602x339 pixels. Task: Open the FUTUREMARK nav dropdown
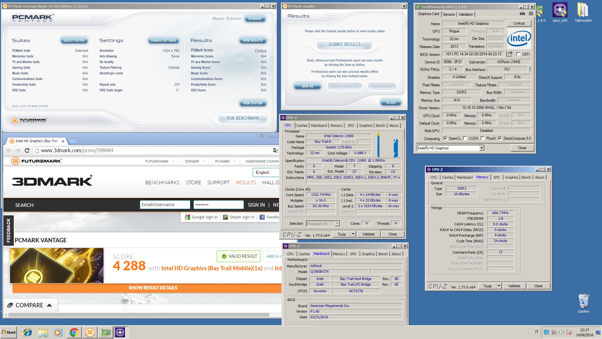click(x=160, y=161)
